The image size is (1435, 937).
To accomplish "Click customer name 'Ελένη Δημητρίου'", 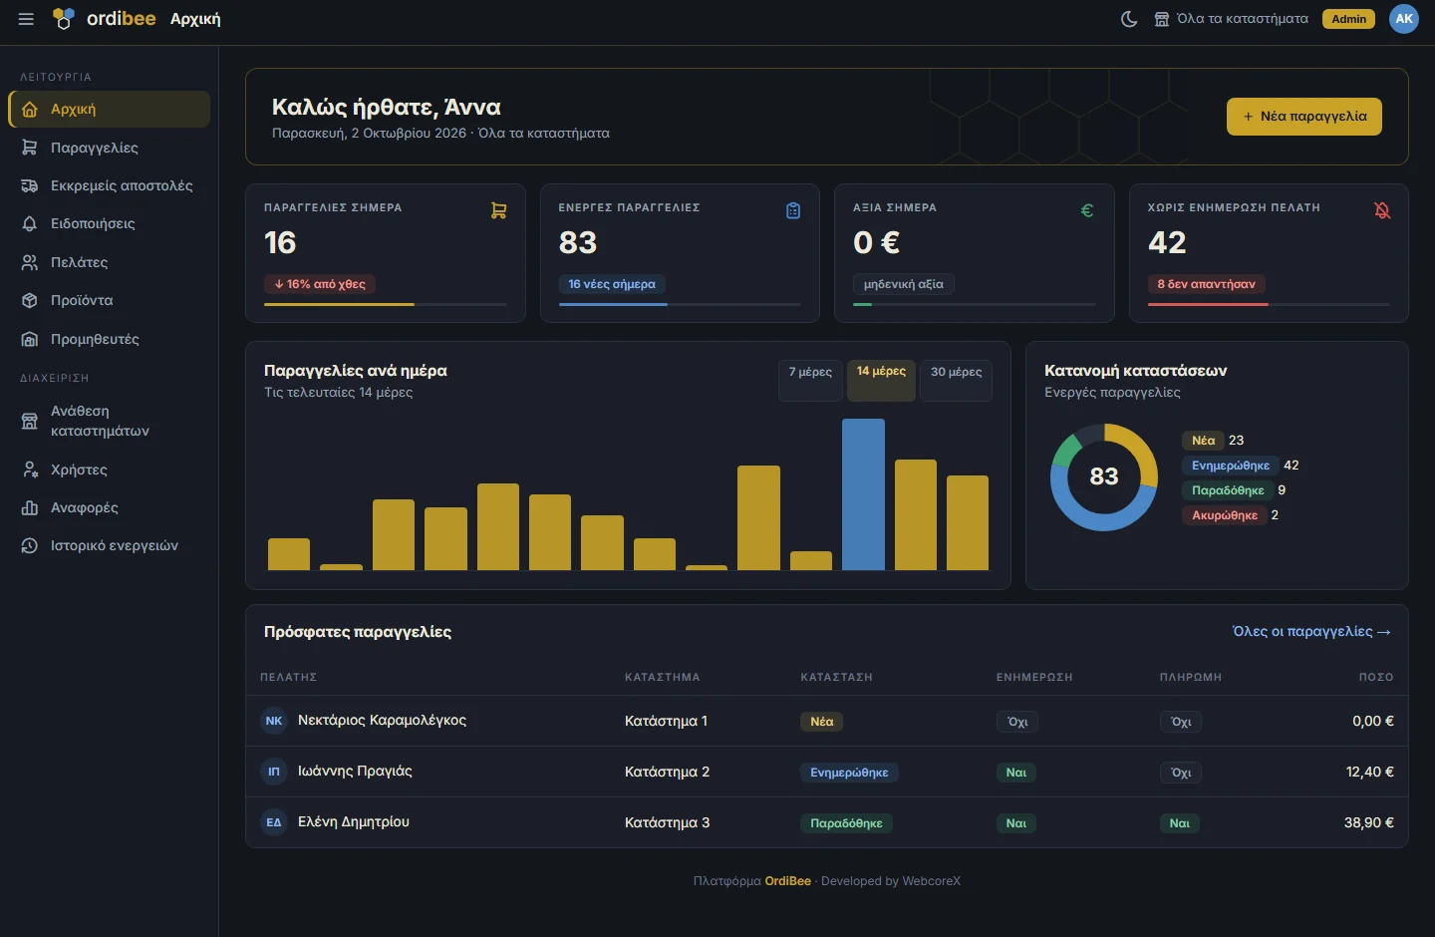I will point(354,822).
